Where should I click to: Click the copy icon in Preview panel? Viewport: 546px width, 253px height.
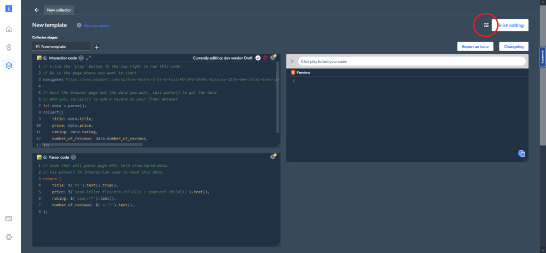[521, 153]
